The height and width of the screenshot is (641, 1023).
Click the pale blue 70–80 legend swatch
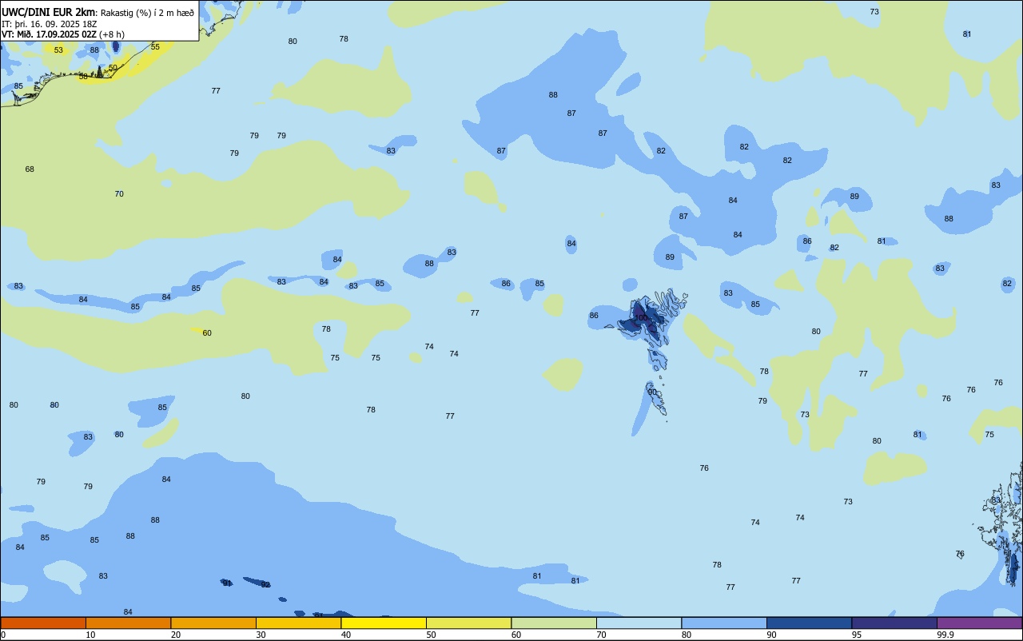point(639,623)
